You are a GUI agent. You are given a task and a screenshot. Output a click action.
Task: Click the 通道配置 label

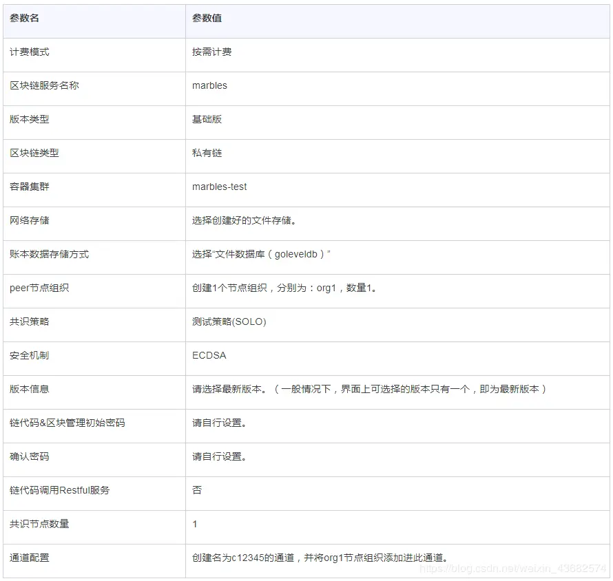click(30, 558)
